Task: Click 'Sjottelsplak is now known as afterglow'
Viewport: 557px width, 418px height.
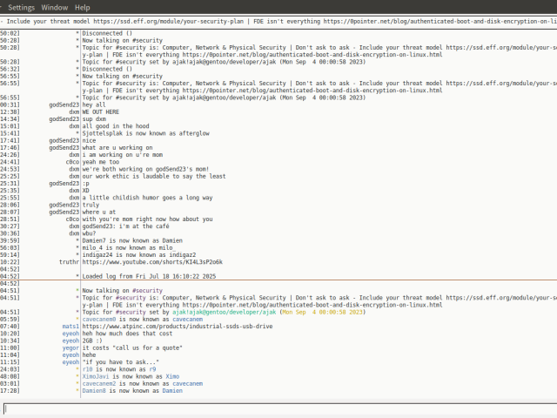Action: tap(146, 133)
